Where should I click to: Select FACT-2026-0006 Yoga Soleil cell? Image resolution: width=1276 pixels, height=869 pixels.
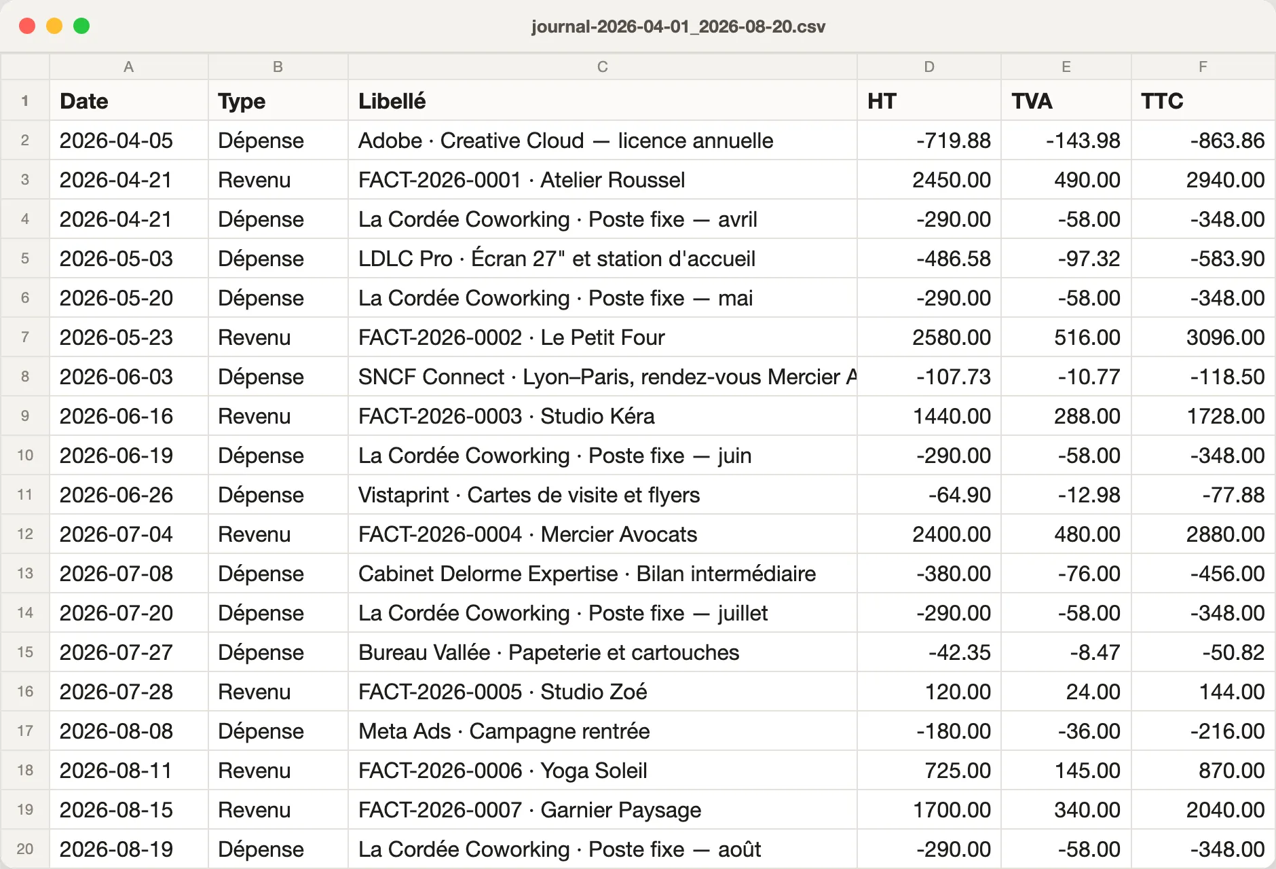click(x=603, y=771)
